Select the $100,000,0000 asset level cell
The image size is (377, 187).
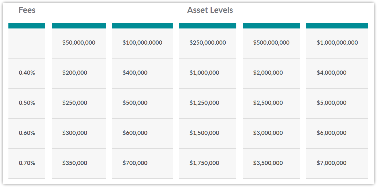[x=142, y=43]
